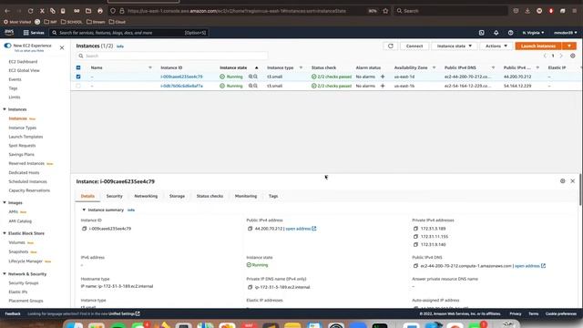Image resolution: width=583 pixels, height=328 pixels.
Task: Collapse the Elastic Block Store group
Action: coord(5,233)
